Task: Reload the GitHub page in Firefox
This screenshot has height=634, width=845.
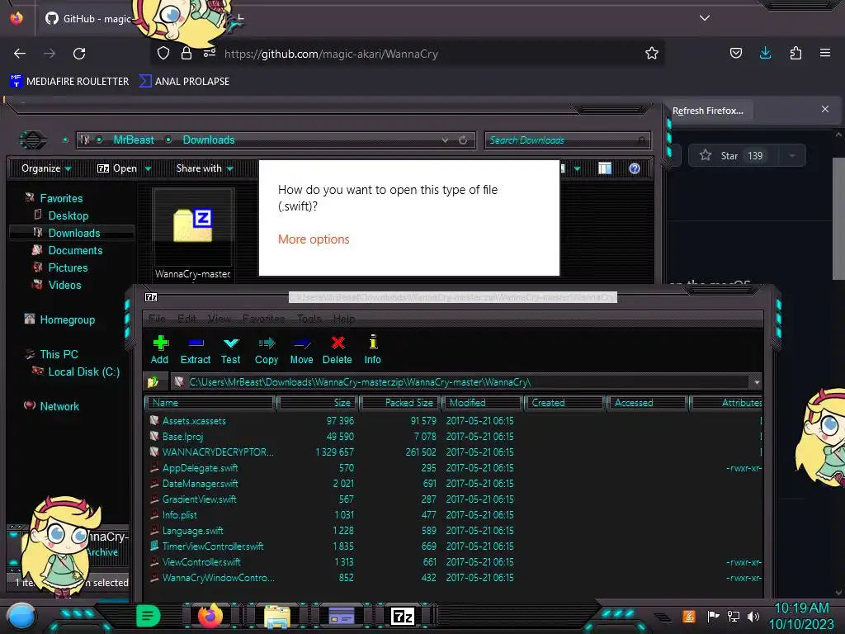Action: [79, 54]
